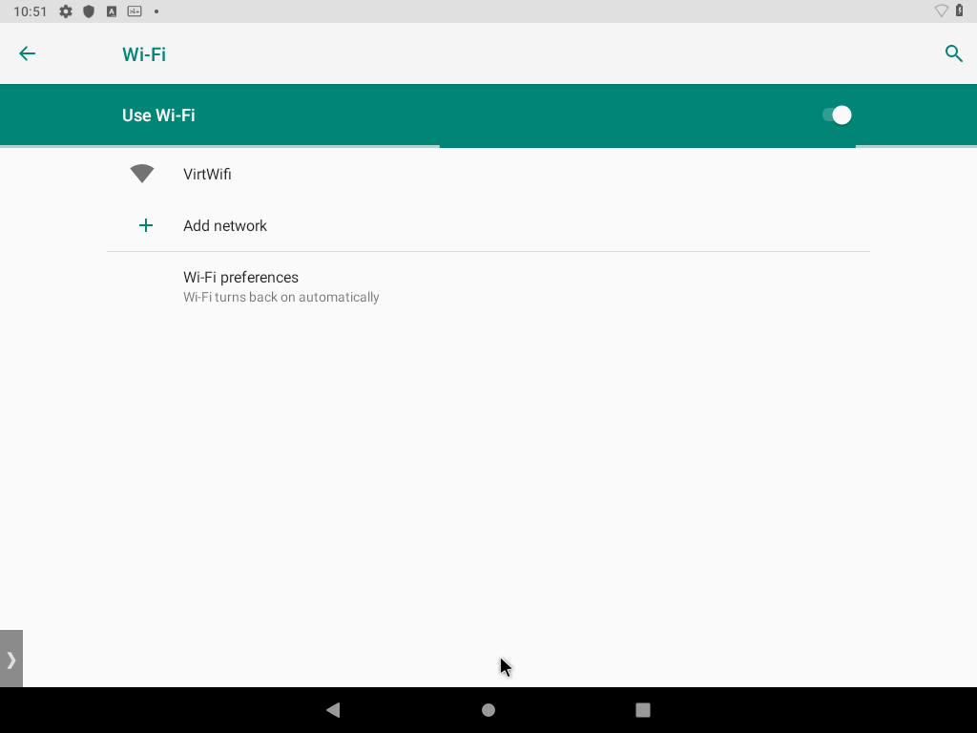
Task: Tap the settings gear icon in status bar
Action: click(x=65, y=11)
